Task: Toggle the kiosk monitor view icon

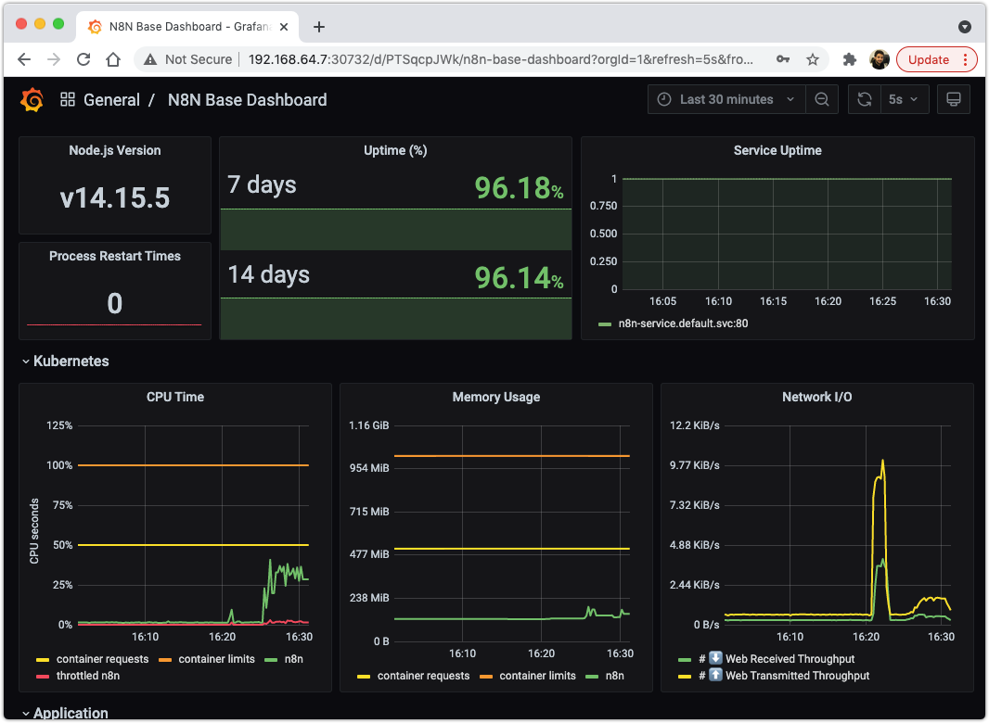Action: click(953, 99)
